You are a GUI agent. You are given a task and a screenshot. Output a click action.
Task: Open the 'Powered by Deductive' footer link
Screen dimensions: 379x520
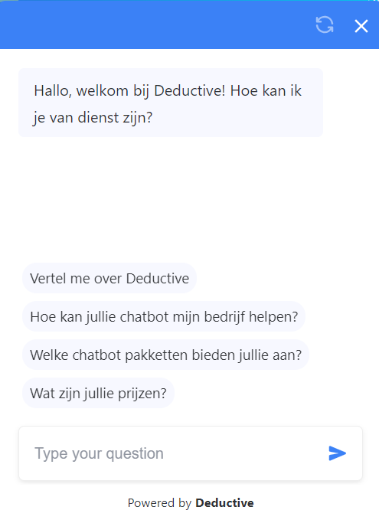[191, 503]
